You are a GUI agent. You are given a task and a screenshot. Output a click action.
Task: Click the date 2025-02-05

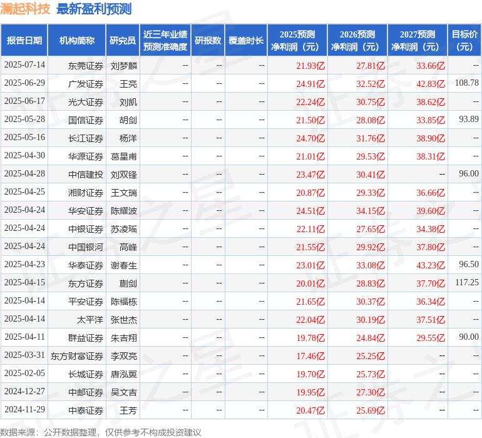(24, 373)
